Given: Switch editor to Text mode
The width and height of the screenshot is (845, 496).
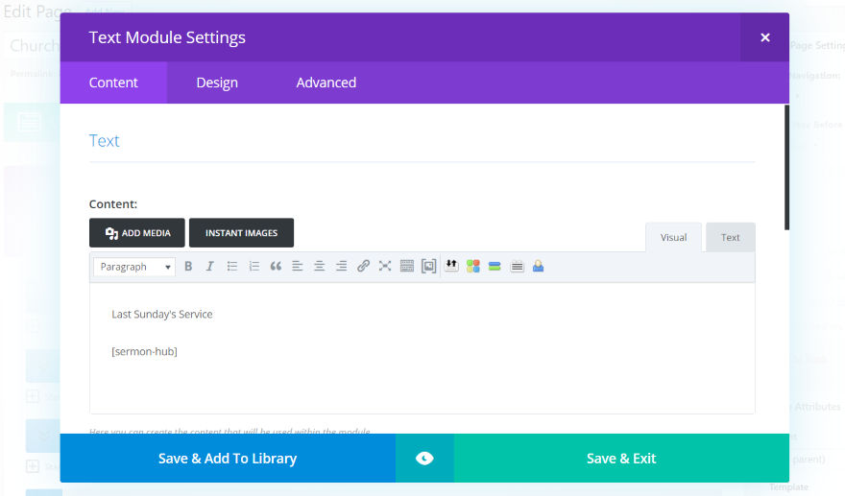Looking at the screenshot, I should coord(731,238).
